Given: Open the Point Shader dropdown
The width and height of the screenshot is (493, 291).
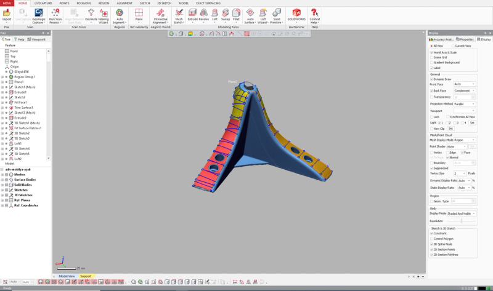Looking at the screenshot, I should 457,146.
